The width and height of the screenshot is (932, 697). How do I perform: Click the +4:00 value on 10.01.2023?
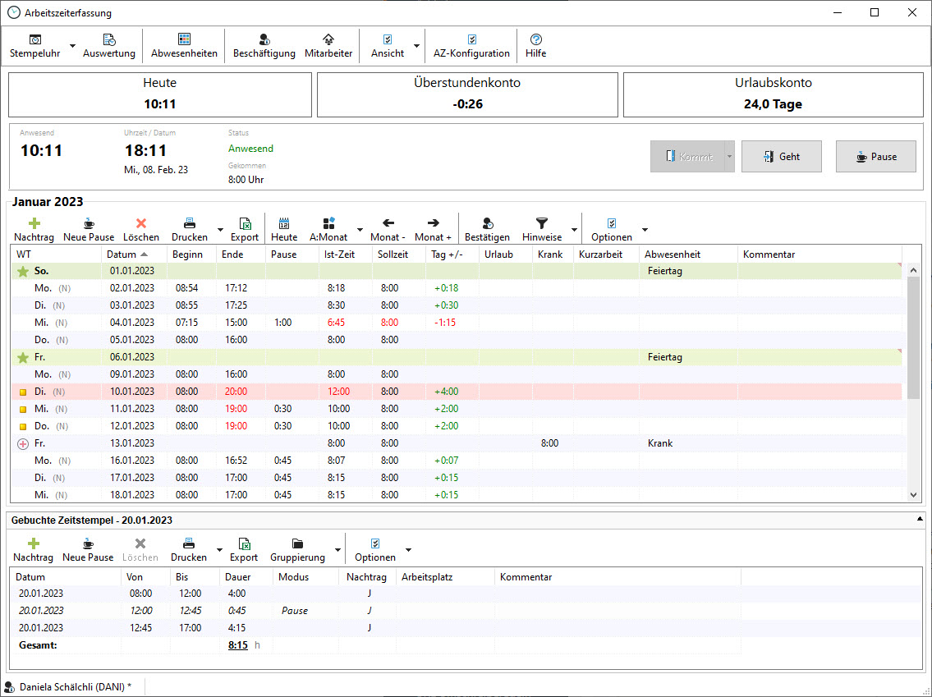tap(447, 392)
